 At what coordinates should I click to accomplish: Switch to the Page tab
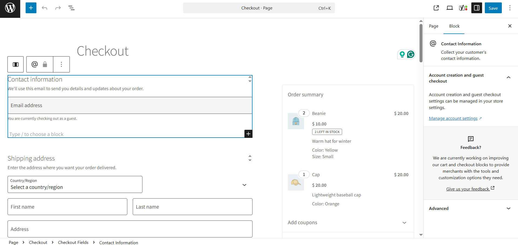click(434, 26)
